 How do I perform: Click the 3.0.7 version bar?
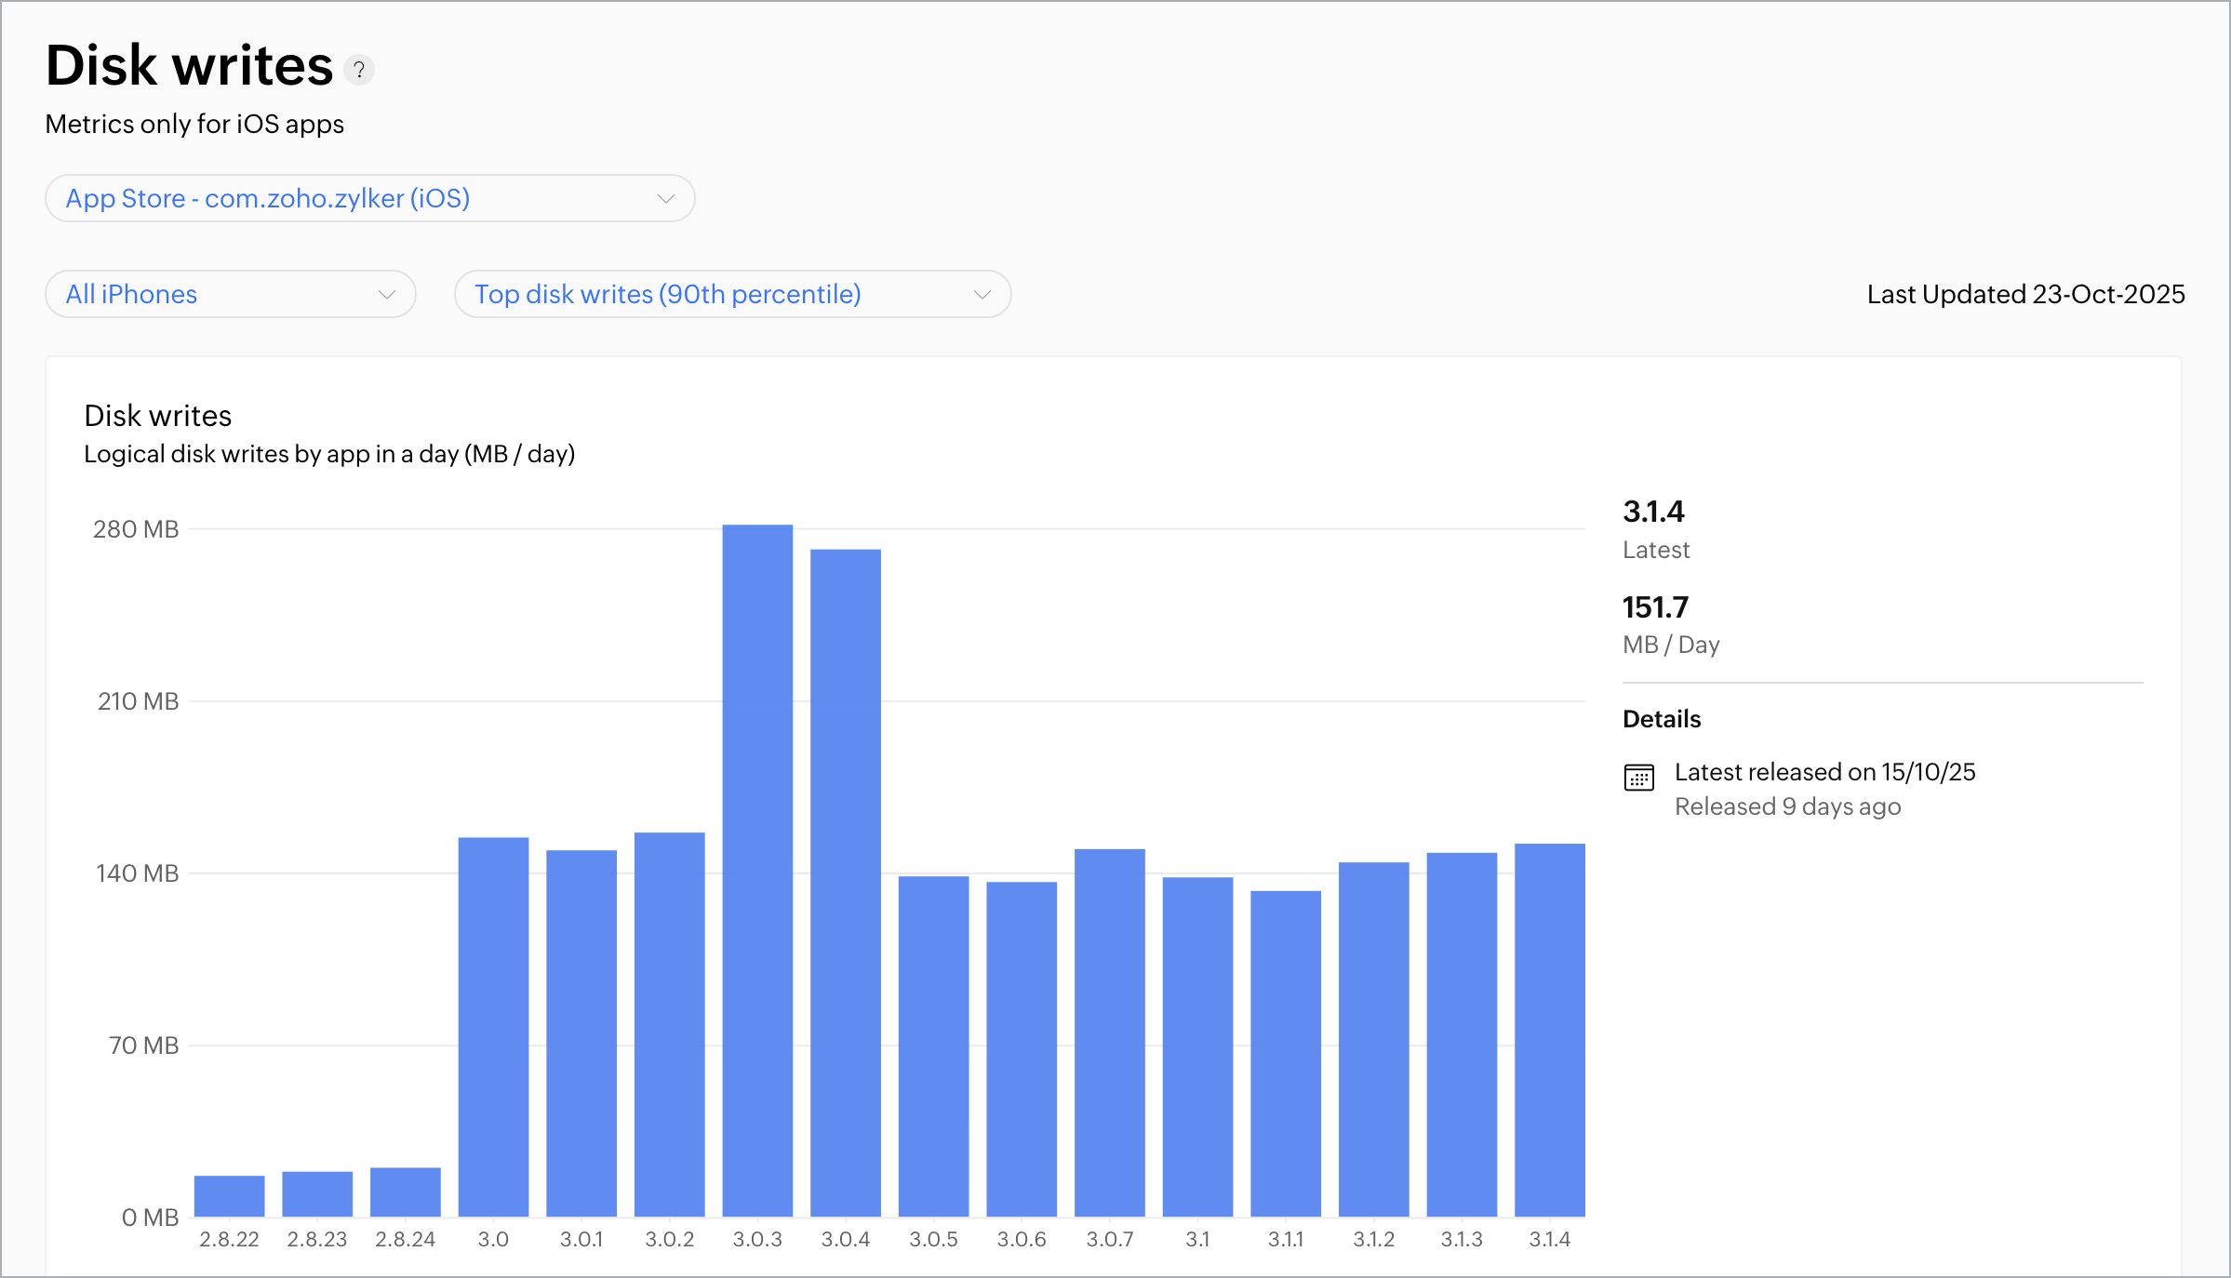pos(1109,1032)
